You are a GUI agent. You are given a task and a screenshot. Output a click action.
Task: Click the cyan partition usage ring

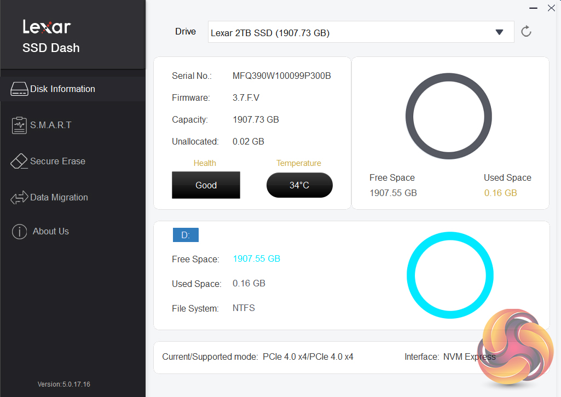pos(450,275)
